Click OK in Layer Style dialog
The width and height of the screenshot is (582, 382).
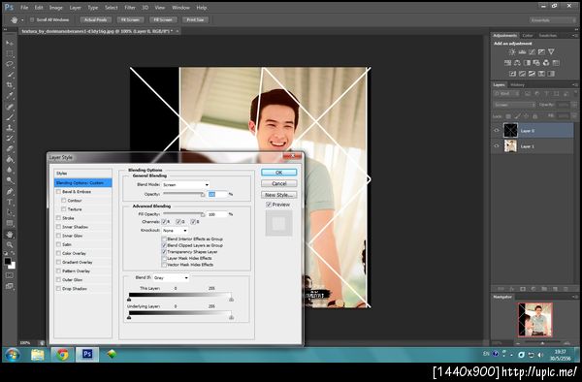[x=278, y=173]
